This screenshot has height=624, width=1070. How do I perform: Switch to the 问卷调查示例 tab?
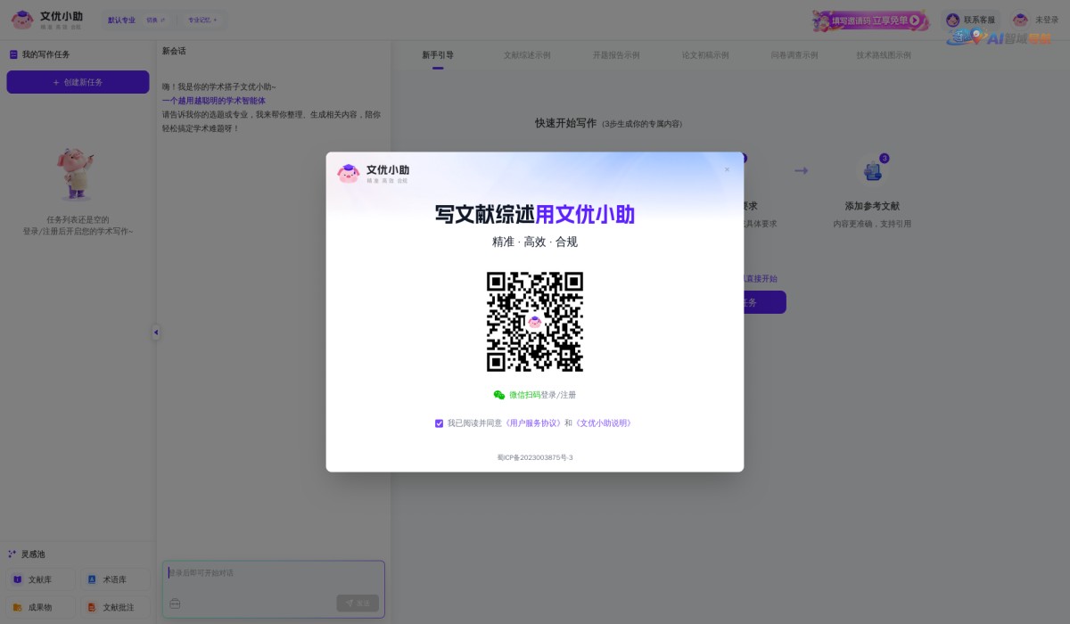(x=794, y=54)
